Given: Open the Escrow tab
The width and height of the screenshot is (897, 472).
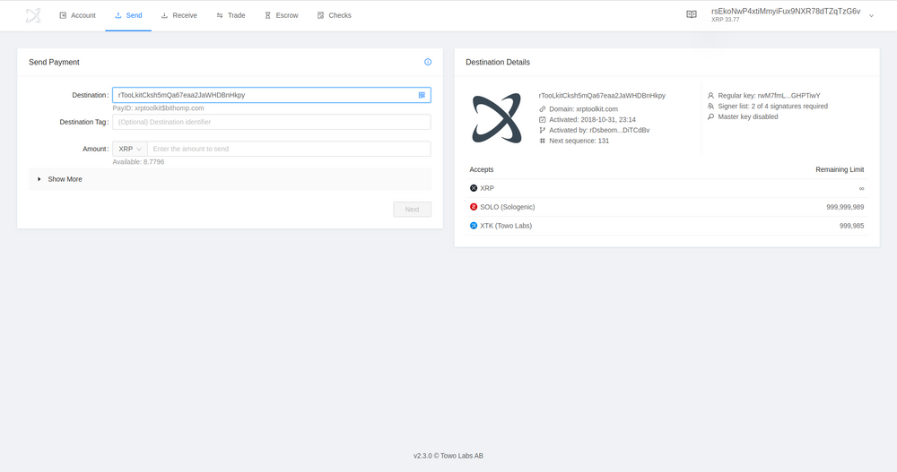Looking at the screenshot, I should click(x=281, y=15).
